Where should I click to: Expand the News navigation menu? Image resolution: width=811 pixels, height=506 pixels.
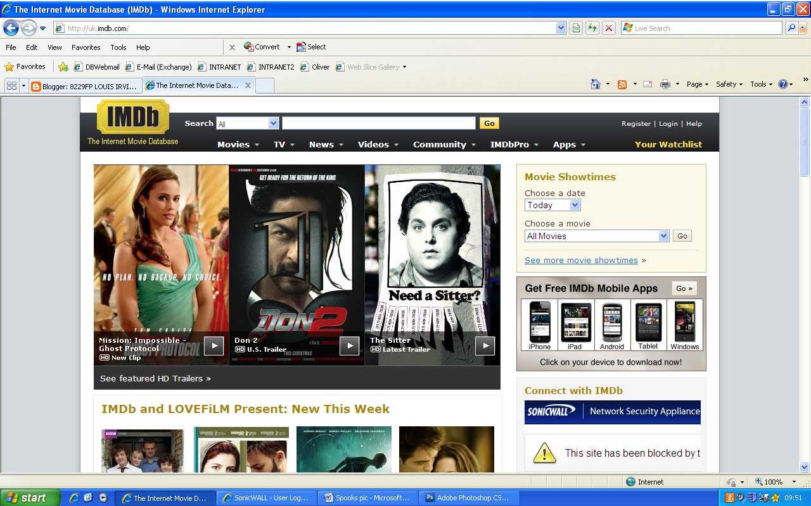326,144
